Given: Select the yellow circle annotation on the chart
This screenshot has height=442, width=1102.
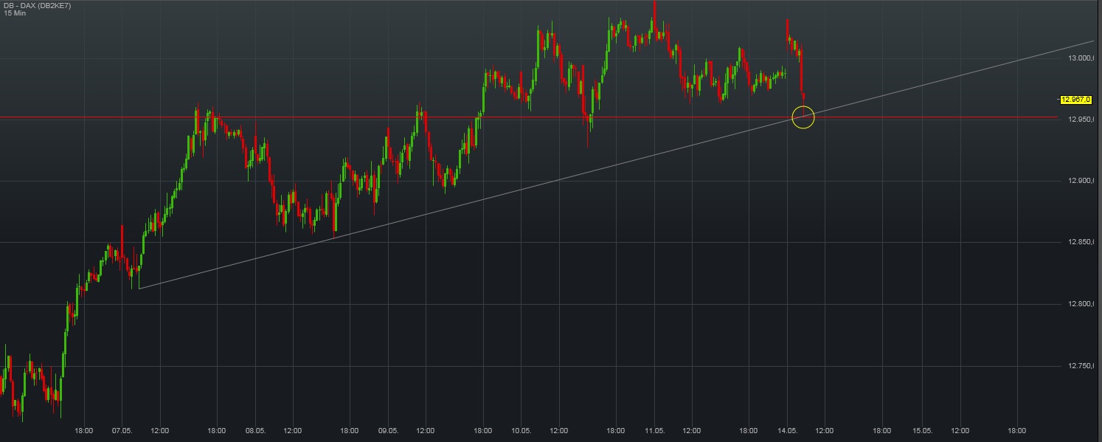Looking at the screenshot, I should (x=803, y=117).
